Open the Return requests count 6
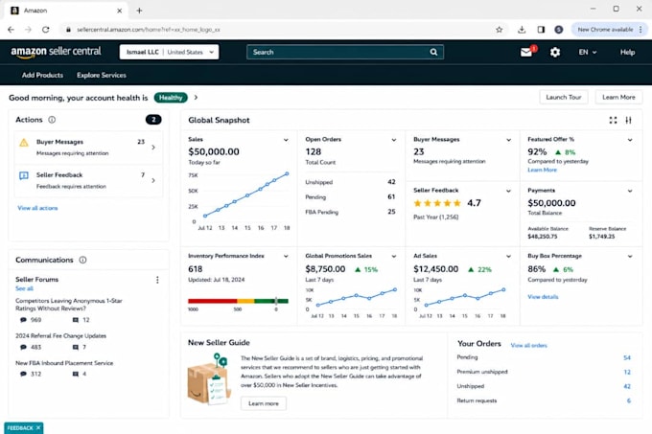The width and height of the screenshot is (652, 434). coord(629,400)
